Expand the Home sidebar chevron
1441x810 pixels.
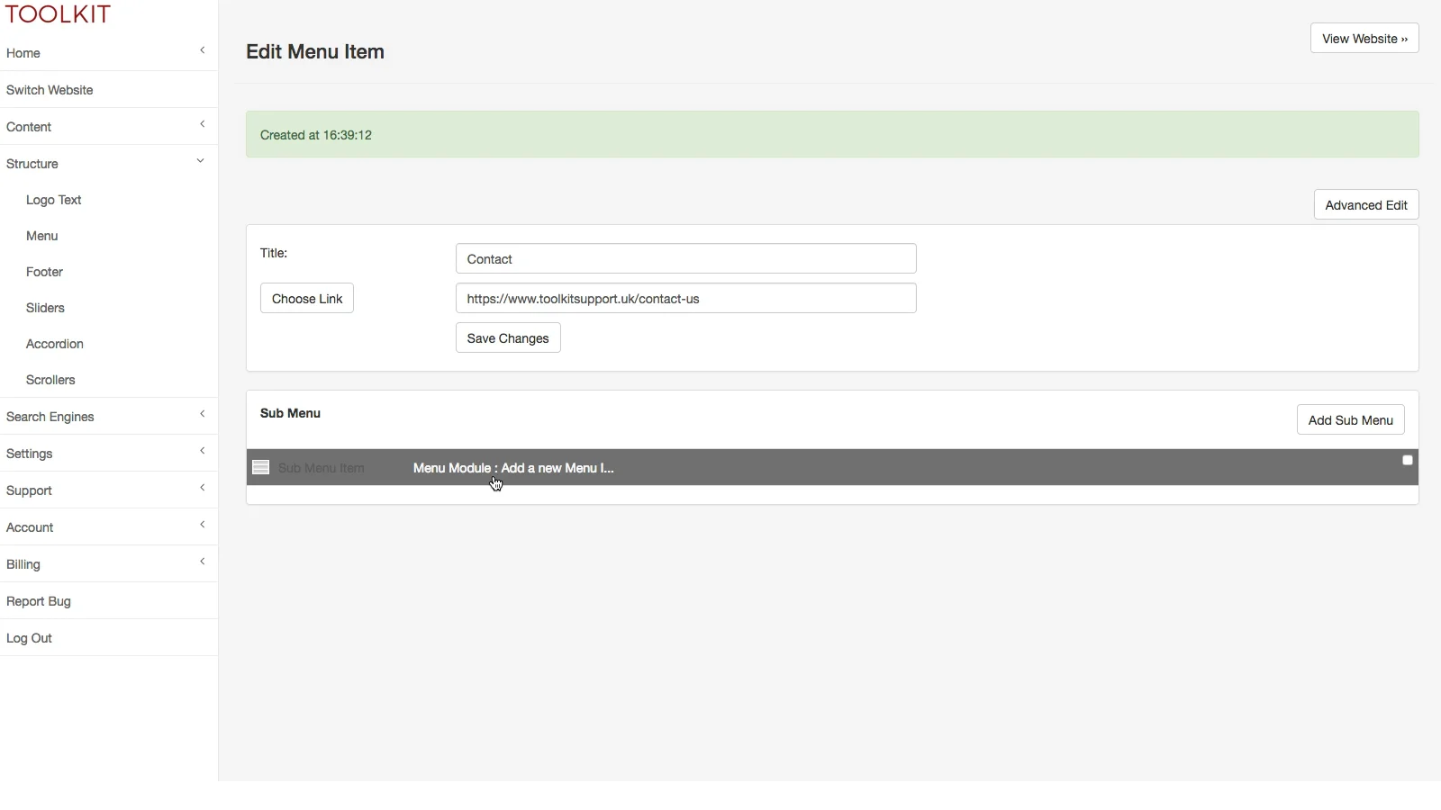click(202, 50)
